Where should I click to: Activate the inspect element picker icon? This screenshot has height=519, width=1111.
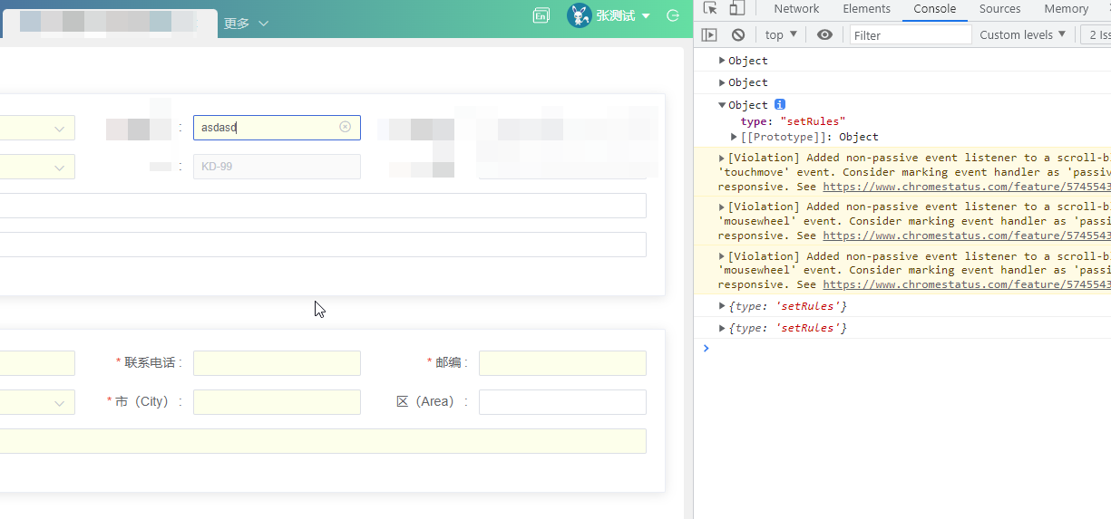click(x=710, y=8)
